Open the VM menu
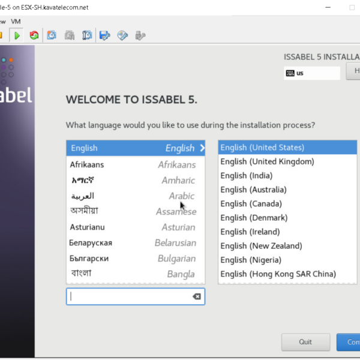This screenshot has width=360, height=360. (x=16, y=21)
